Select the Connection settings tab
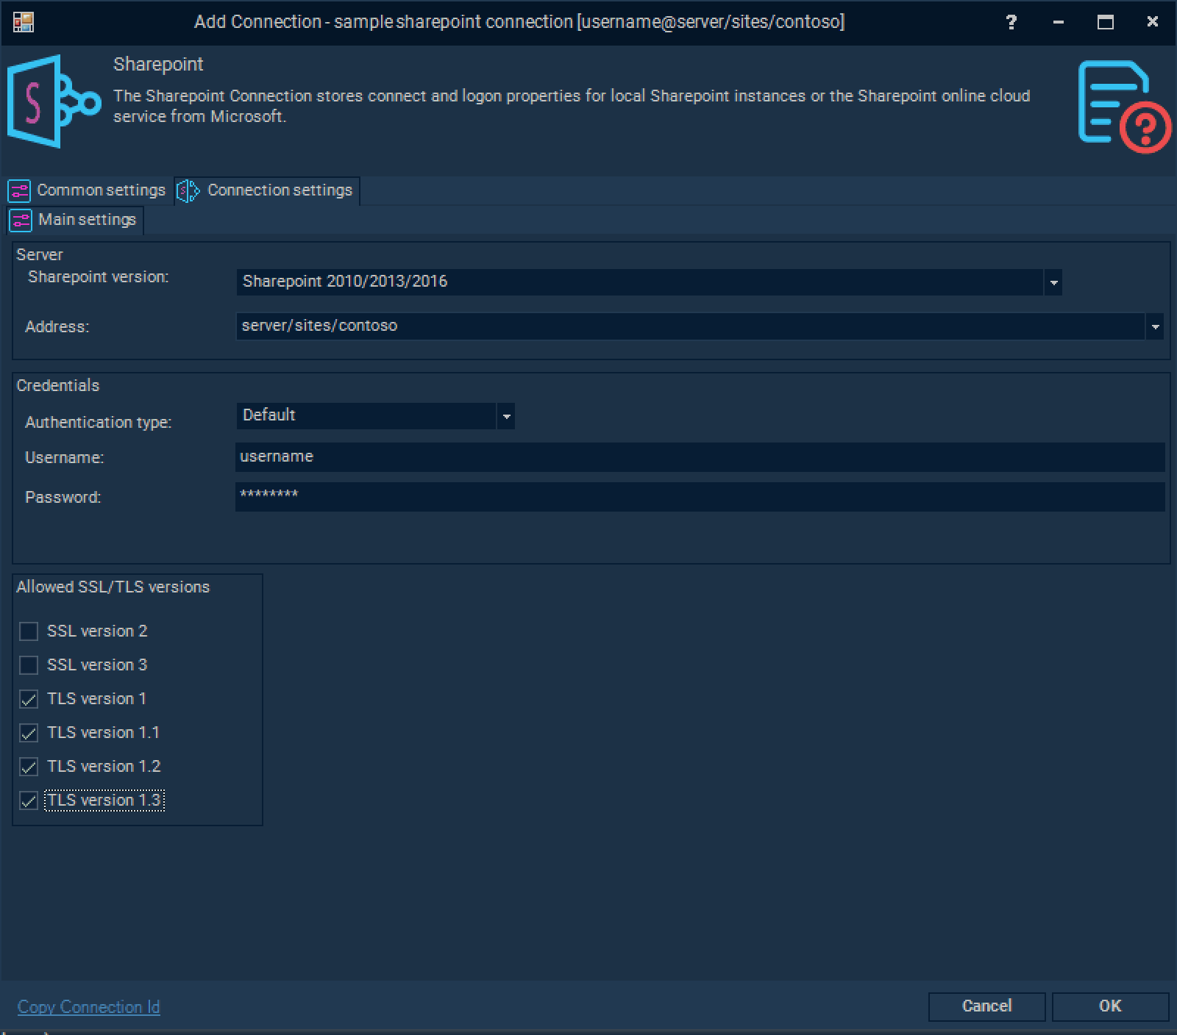Screen dimensions: 1177x1035 [x=280, y=190]
